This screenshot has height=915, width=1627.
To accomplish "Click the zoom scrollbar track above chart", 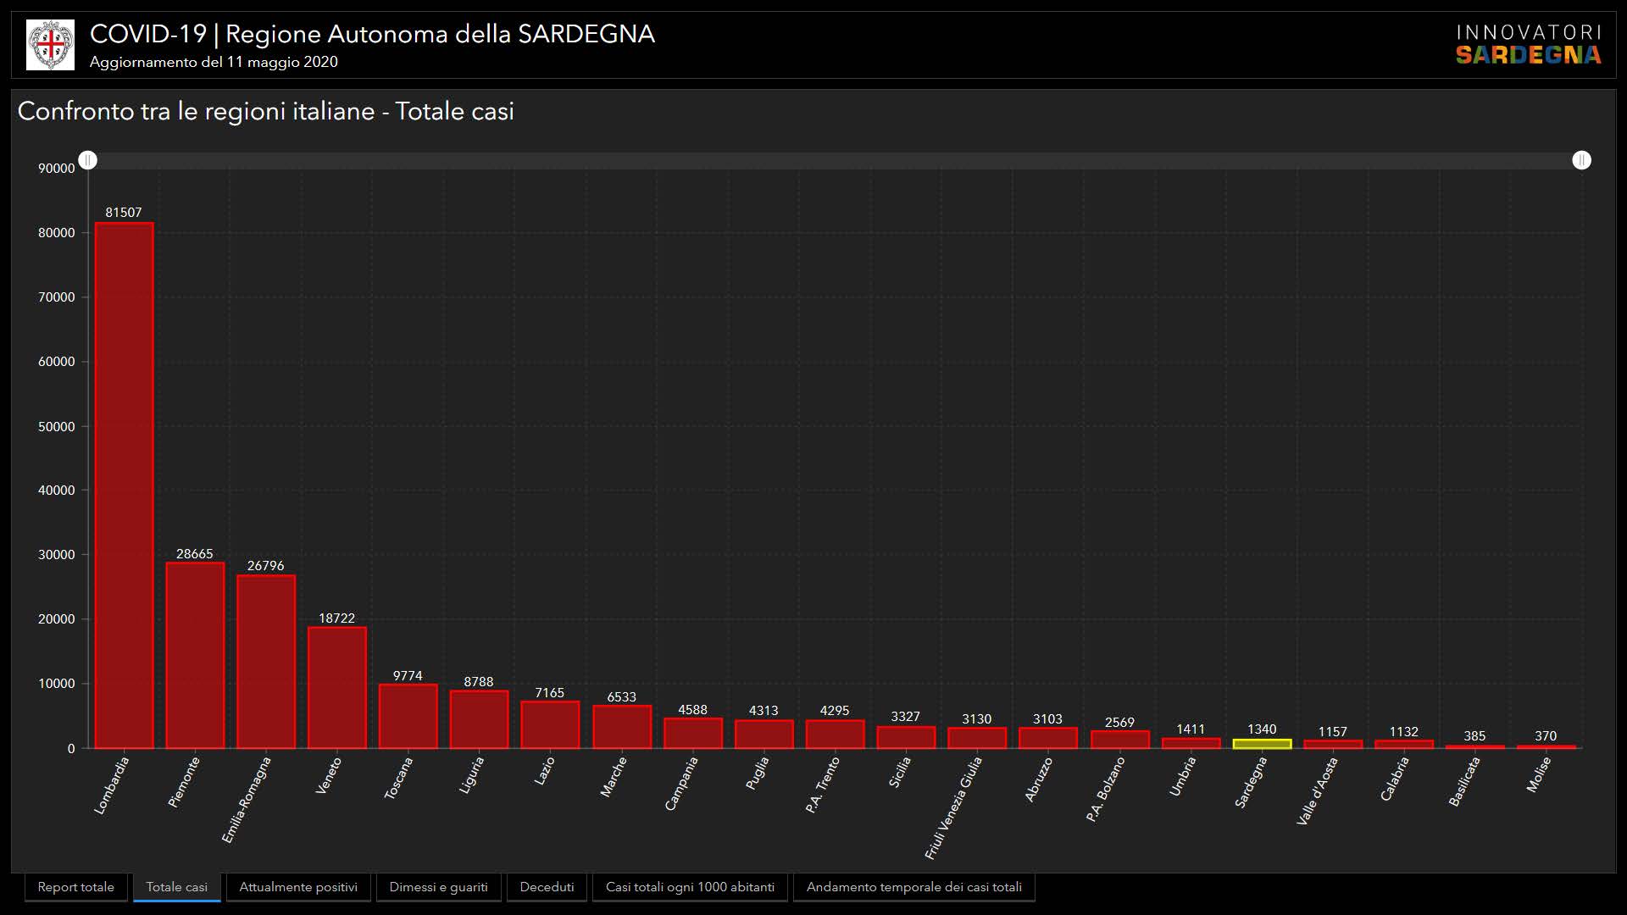I will [835, 160].
